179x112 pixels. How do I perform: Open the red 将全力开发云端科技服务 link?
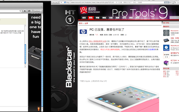(x=110, y=50)
